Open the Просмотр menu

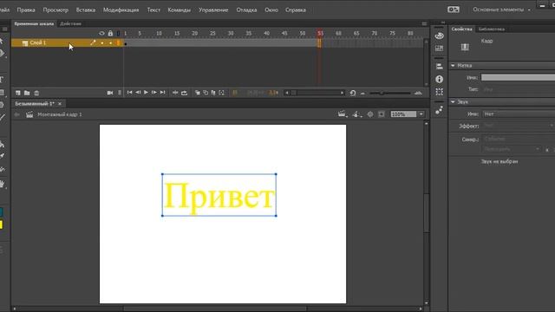[55, 10]
